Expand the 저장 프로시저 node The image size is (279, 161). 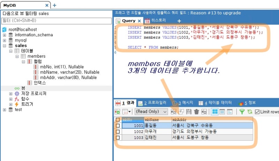11,94
